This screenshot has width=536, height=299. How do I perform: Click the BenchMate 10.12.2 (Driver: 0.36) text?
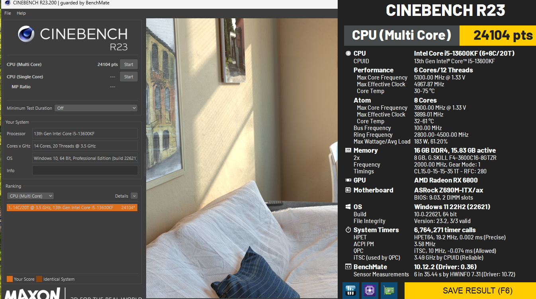pos(445,267)
